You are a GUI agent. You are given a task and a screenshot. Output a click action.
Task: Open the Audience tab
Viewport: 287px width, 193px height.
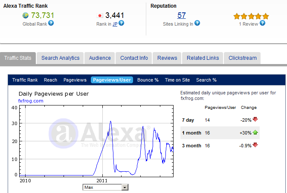(x=100, y=58)
